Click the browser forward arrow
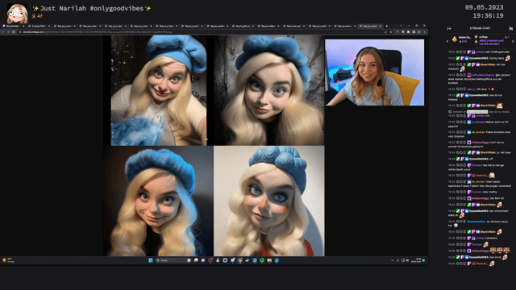 [8, 32]
